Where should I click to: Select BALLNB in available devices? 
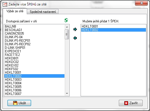click(x=34, y=26)
